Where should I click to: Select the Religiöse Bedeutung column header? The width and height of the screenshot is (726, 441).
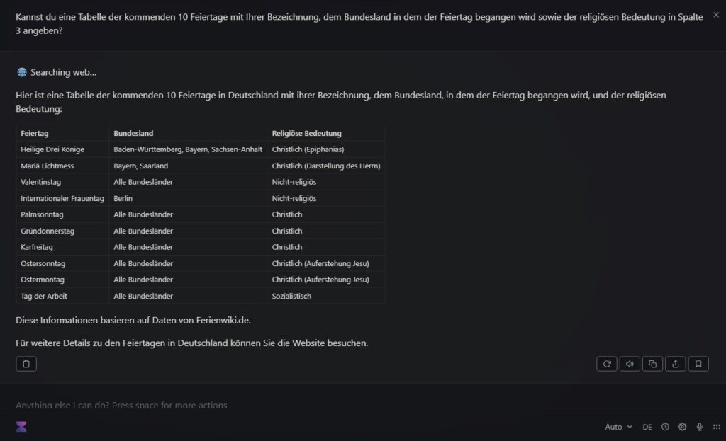[x=306, y=133]
